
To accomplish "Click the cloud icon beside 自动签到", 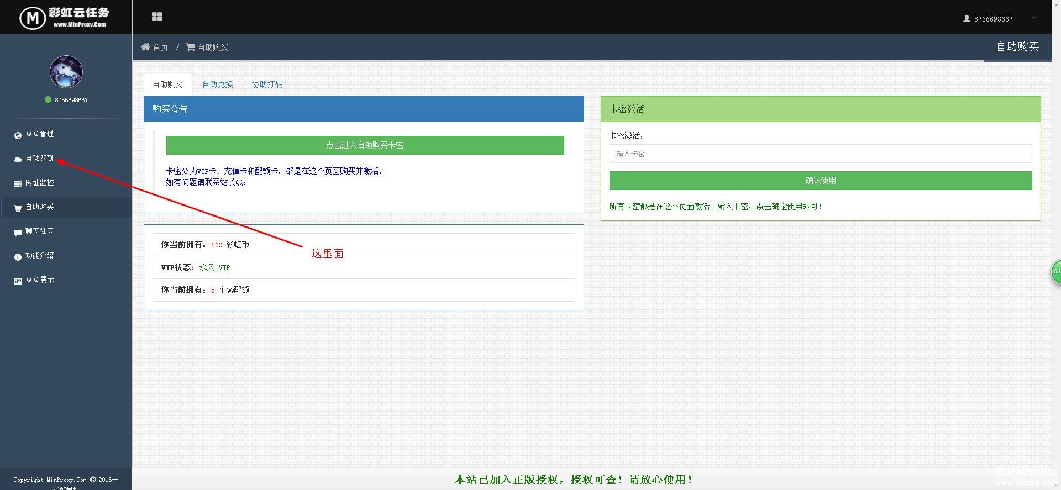I will point(18,159).
